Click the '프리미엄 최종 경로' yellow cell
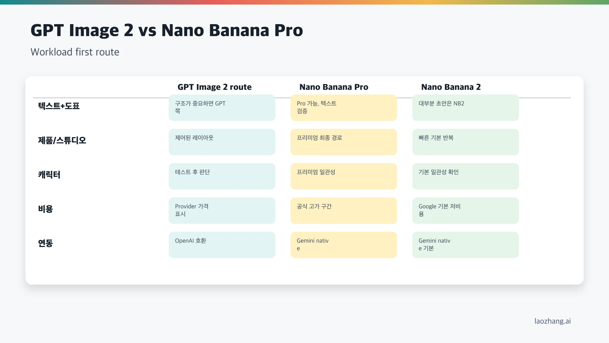Viewport: 609px width, 343px height. point(344,142)
